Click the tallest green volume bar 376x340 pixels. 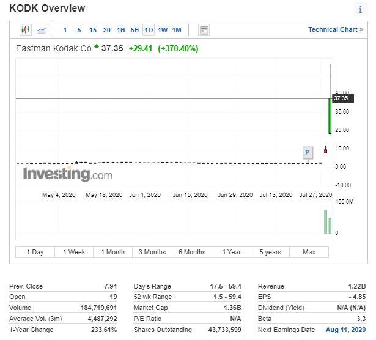(x=325, y=222)
